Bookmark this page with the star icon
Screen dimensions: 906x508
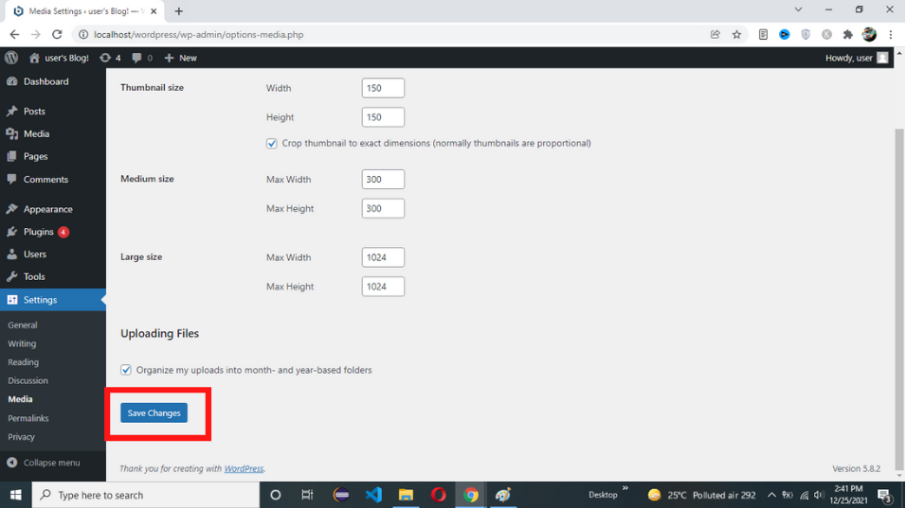point(736,35)
